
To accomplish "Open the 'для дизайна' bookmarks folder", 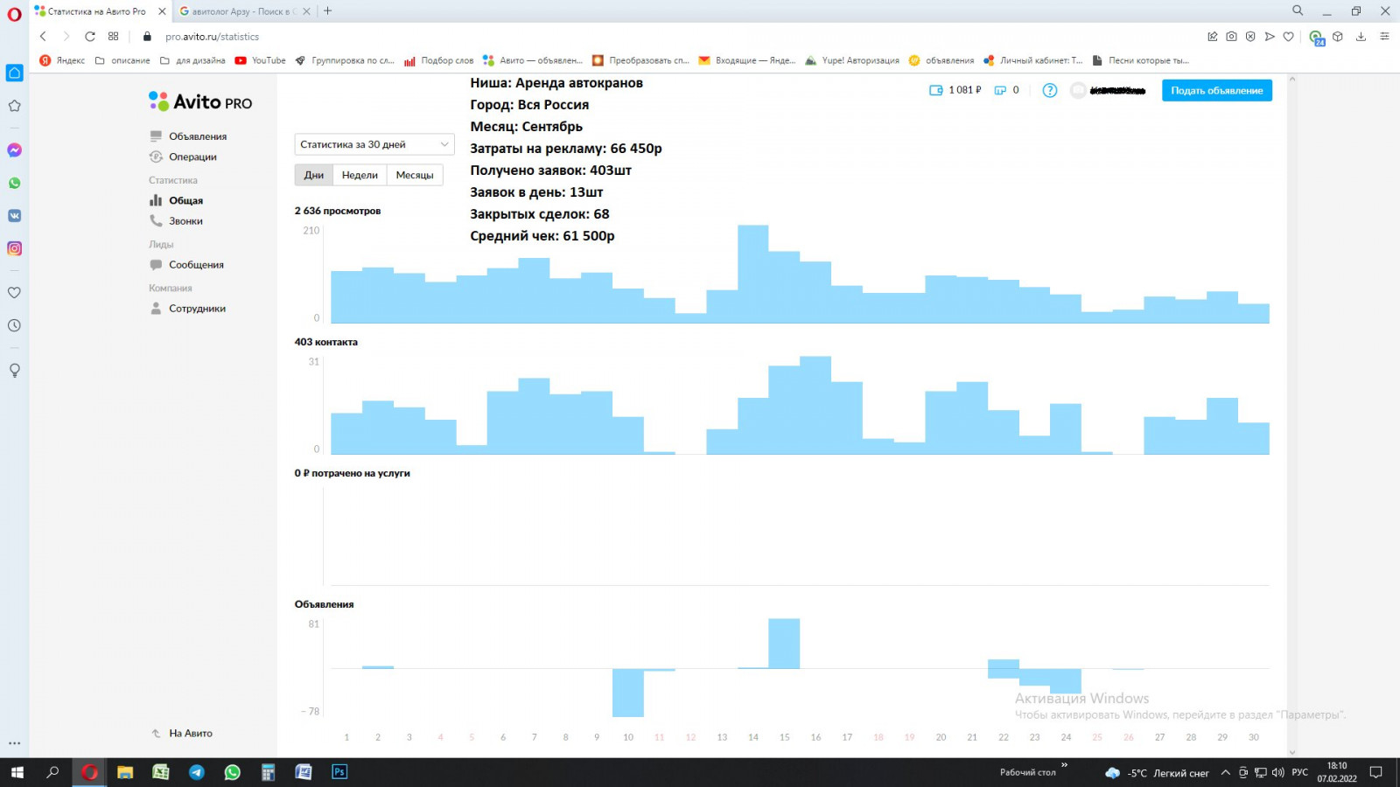I will pyautogui.click(x=192, y=60).
